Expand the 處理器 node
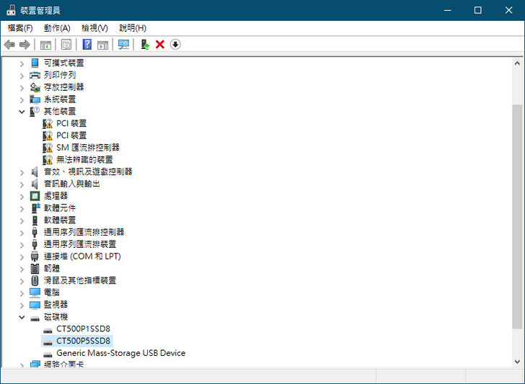This screenshot has width=525, height=384. coord(22,197)
